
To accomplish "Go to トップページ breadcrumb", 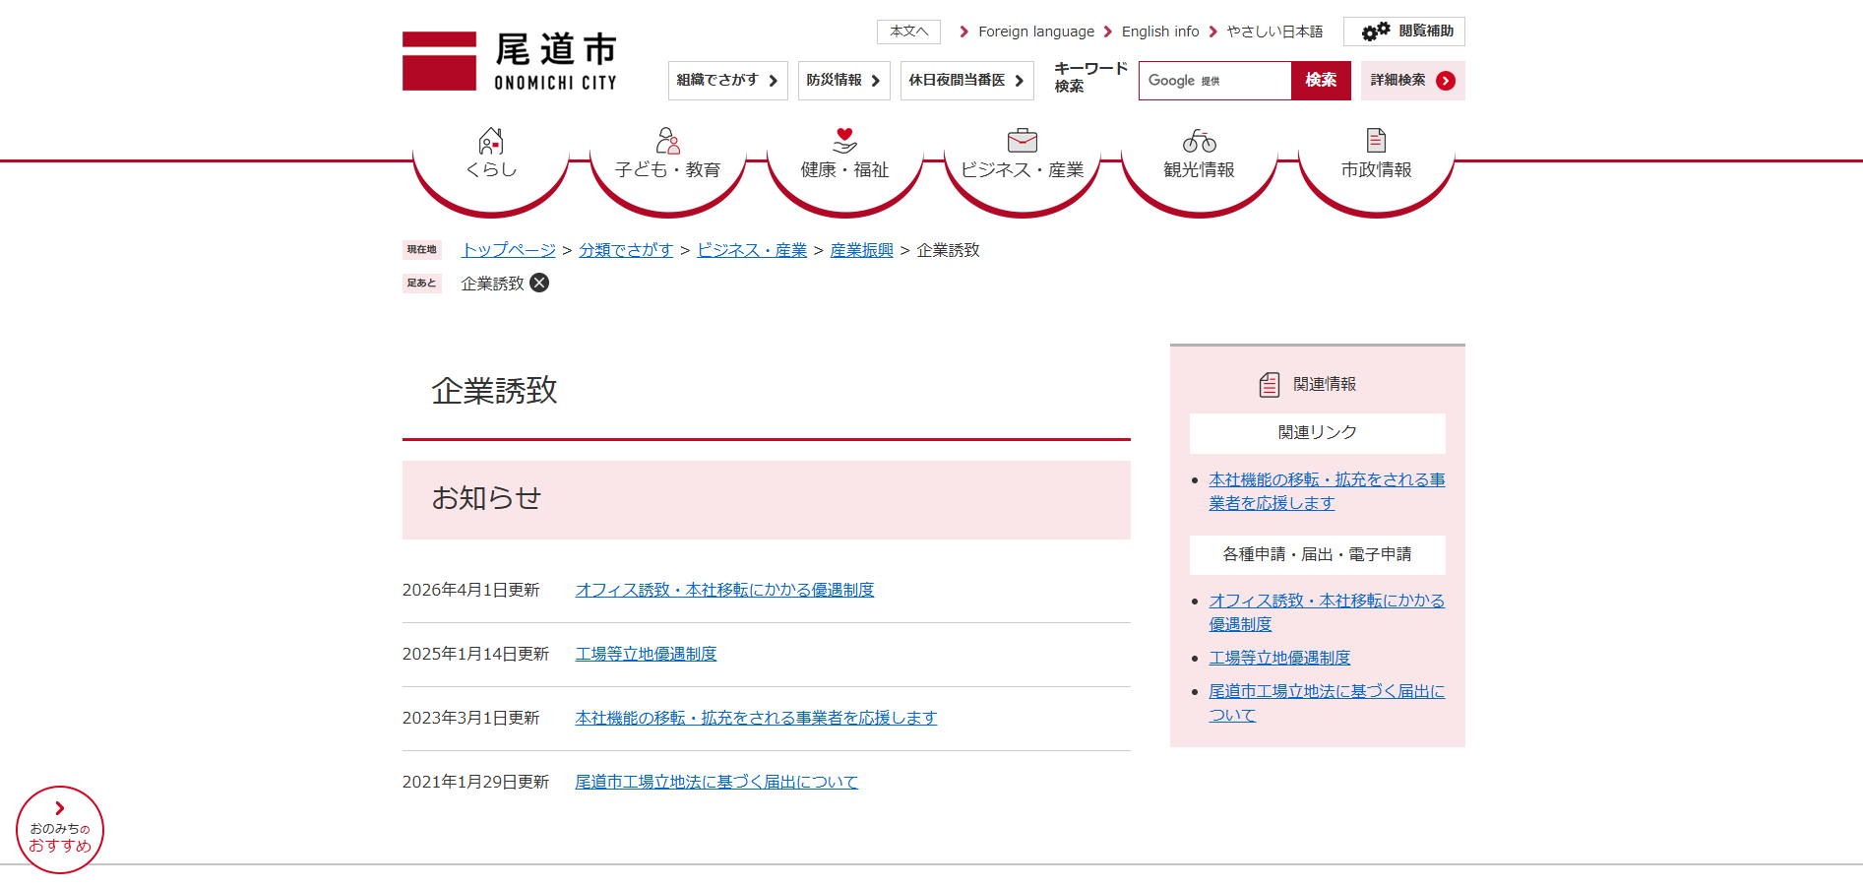I will [x=509, y=250].
